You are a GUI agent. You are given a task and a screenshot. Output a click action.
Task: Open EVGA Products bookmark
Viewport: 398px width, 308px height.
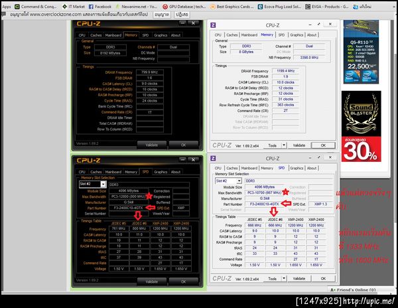tap(327, 7)
